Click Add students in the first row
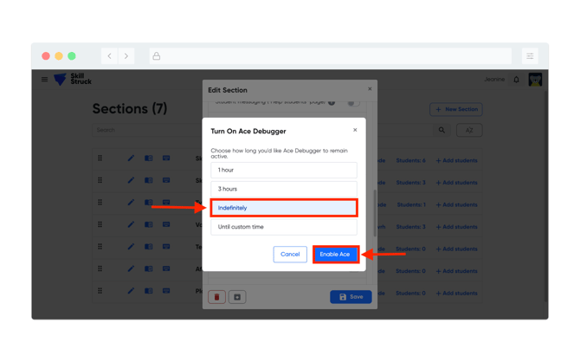The image size is (580, 362). click(457, 160)
